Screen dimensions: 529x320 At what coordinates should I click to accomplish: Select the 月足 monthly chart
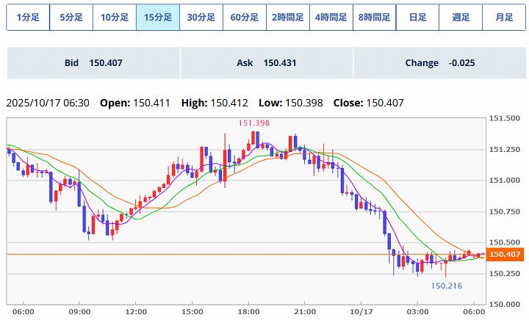504,17
